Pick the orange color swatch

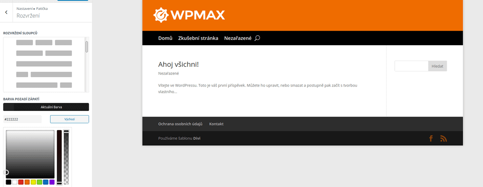coord(27,182)
